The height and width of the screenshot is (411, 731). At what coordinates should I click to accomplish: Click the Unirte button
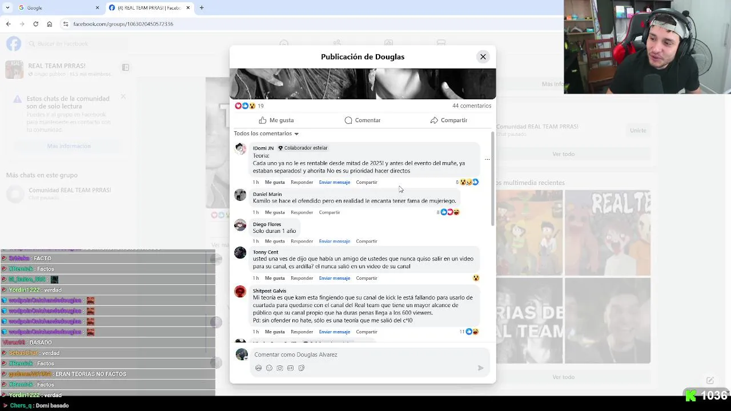point(638,130)
